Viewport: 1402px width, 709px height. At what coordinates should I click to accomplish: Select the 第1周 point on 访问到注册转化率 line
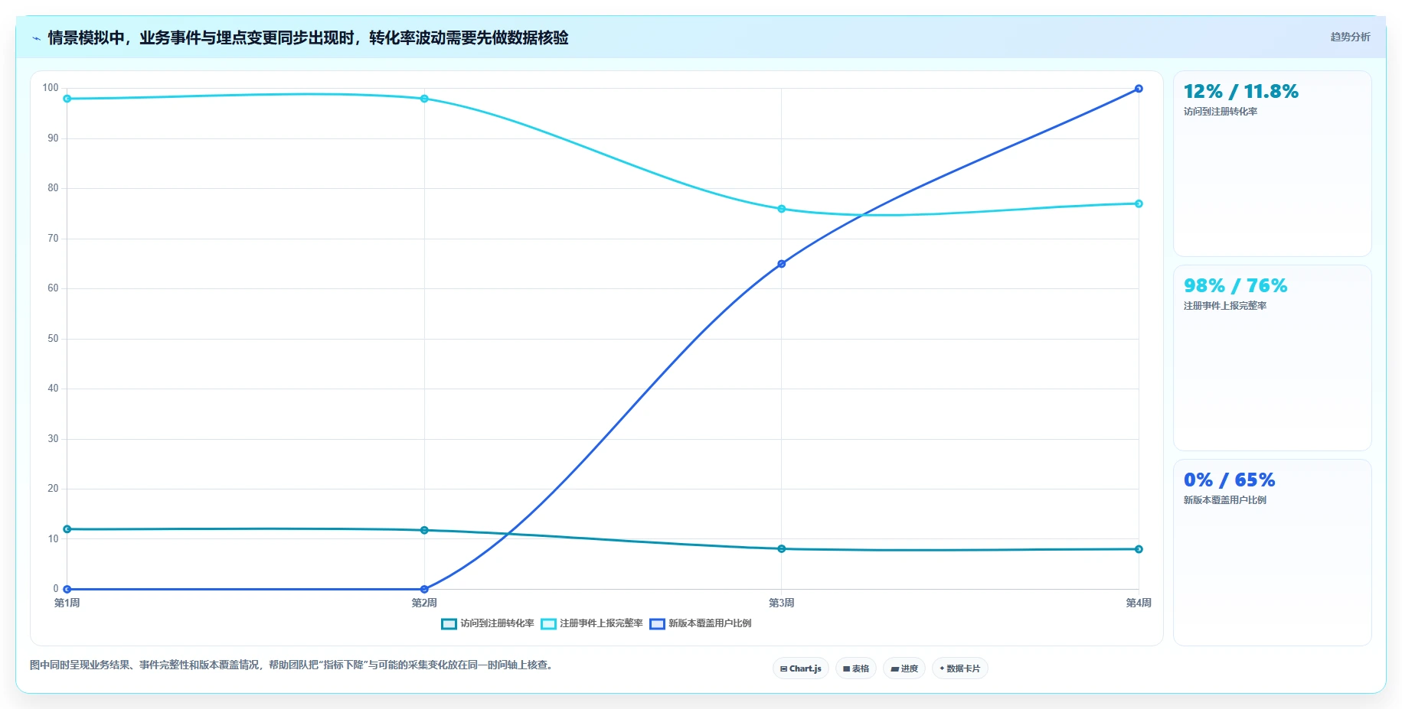pyautogui.click(x=67, y=529)
